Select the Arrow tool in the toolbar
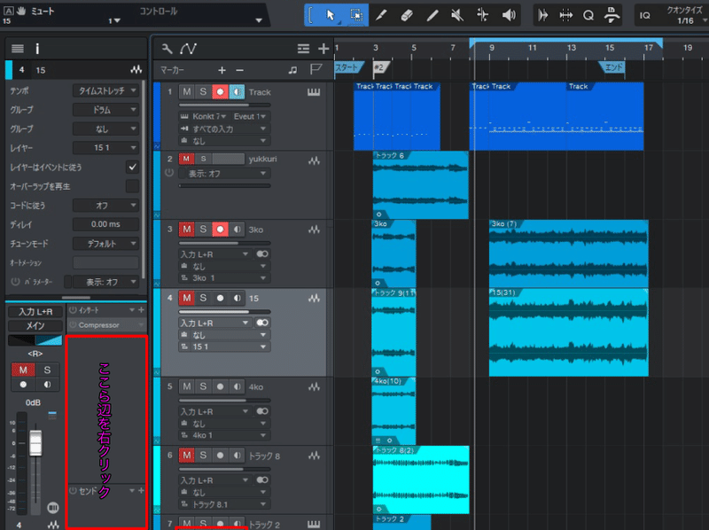Viewport: 709px width, 530px height. pos(331,15)
